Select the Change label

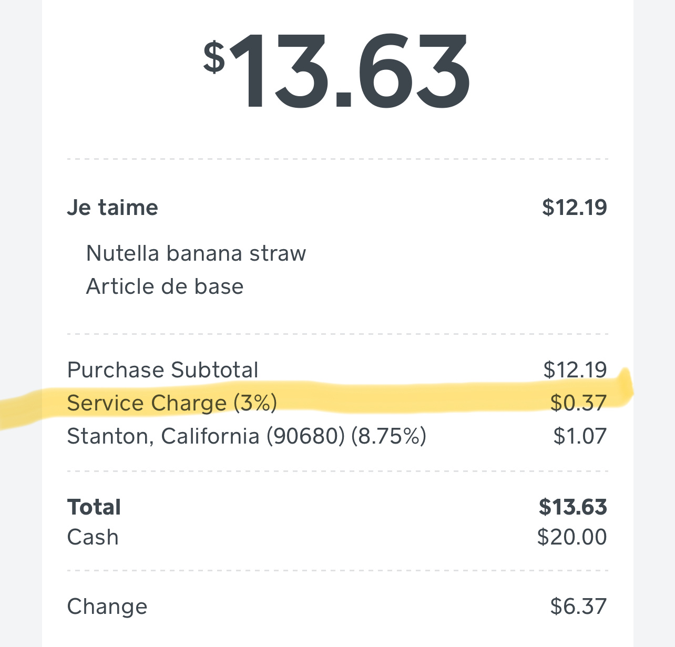[107, 607]
